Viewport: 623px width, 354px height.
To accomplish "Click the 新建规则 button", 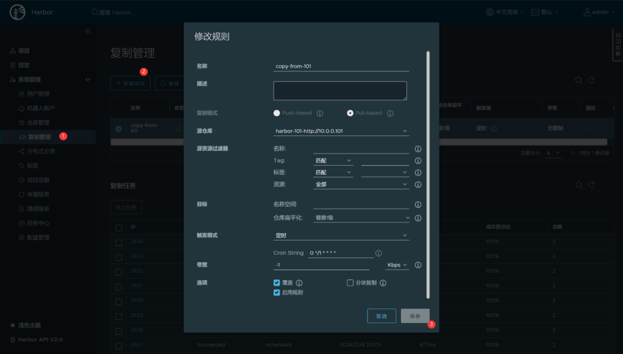I will pyautogui.click(x=130, y=83).
